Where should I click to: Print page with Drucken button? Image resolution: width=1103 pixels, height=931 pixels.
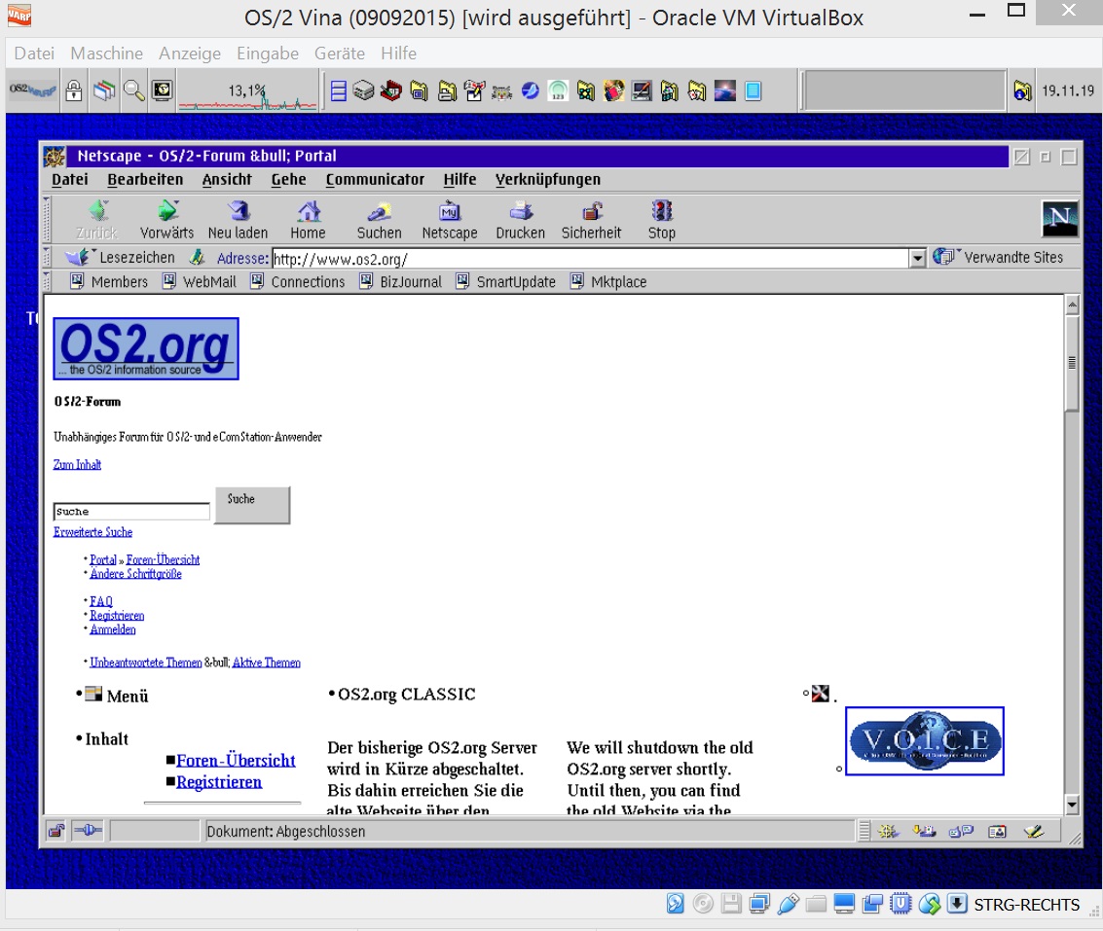pos(521,220)
